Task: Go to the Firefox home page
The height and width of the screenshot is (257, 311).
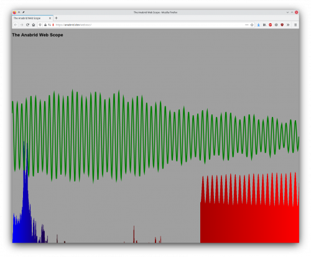Action: pos(34,25)
